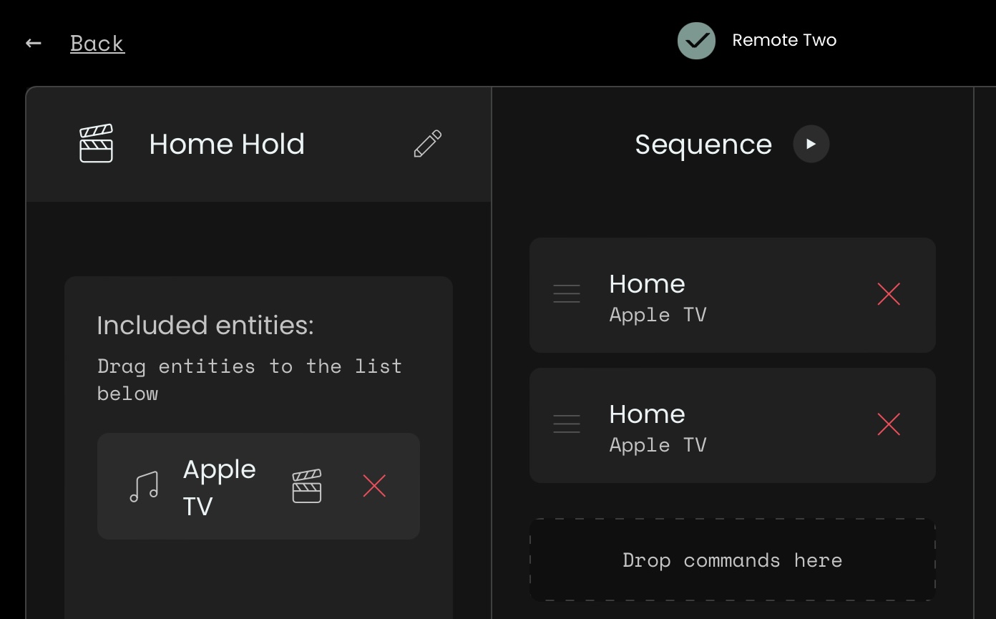Click the Apple TV entity name
The width and height of the screenshot is (996, 619).
tap(220, 487)
